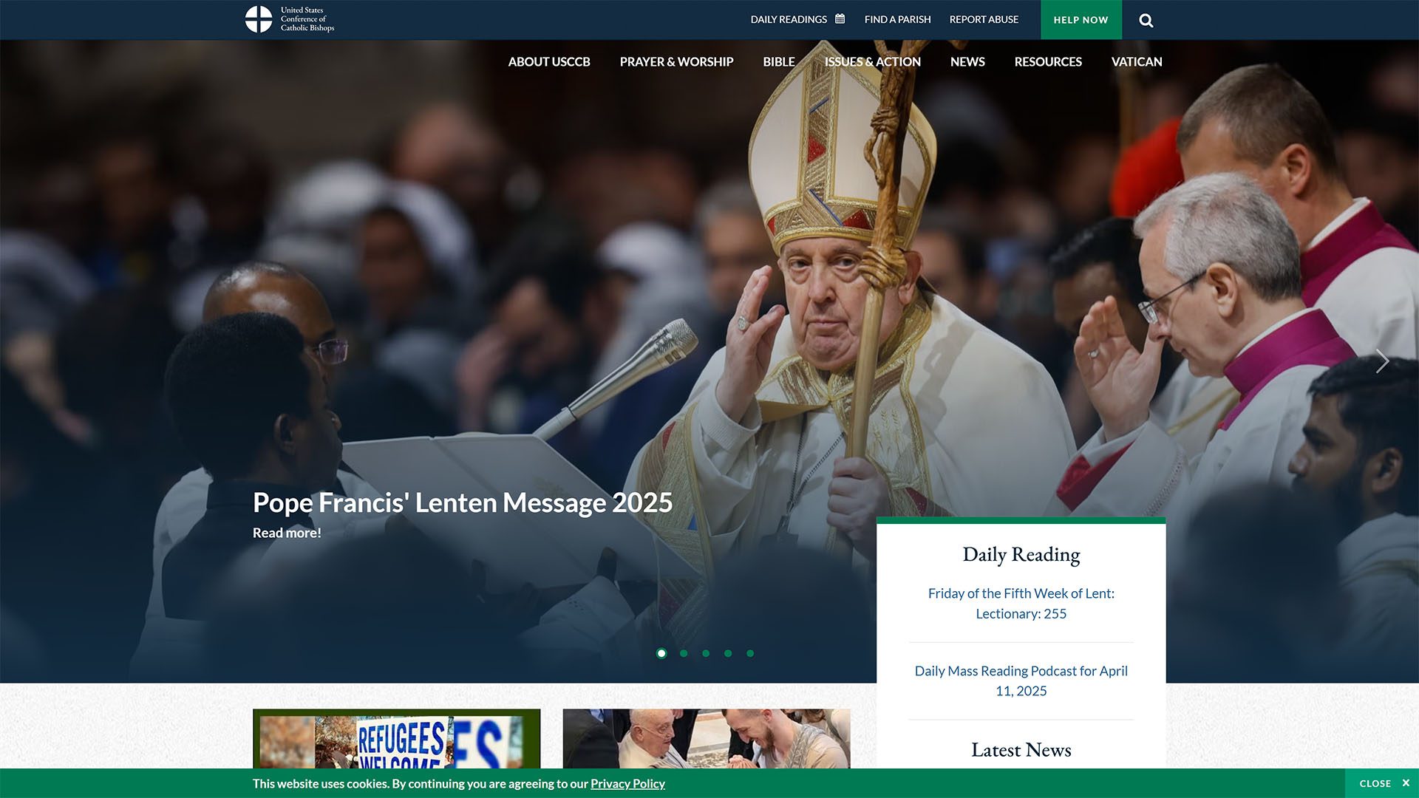Select the fifth carousel slide dot
This screenshot has height=798, width=1419.
point(750,653)
